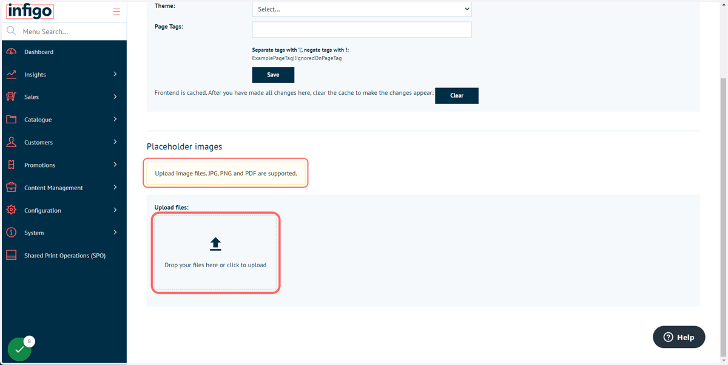Viewport: 728px width, 365px height.
Task: Expand the Configuration submenu chevron
Action: pos(115,210)
